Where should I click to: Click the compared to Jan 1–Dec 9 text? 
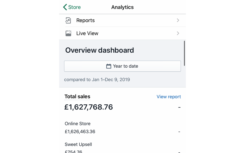pyautogui.click(x=97, y=80)
